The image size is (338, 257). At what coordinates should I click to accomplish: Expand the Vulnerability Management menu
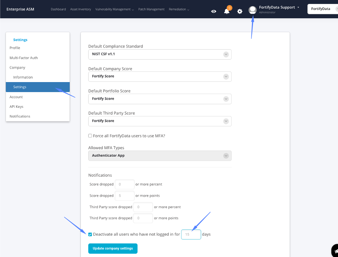tap(114, 9)
